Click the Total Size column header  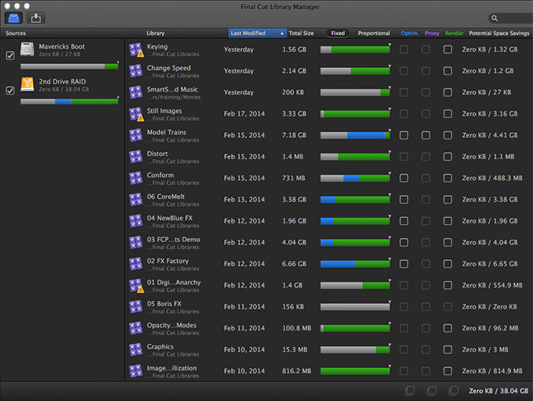coord(301,34)
